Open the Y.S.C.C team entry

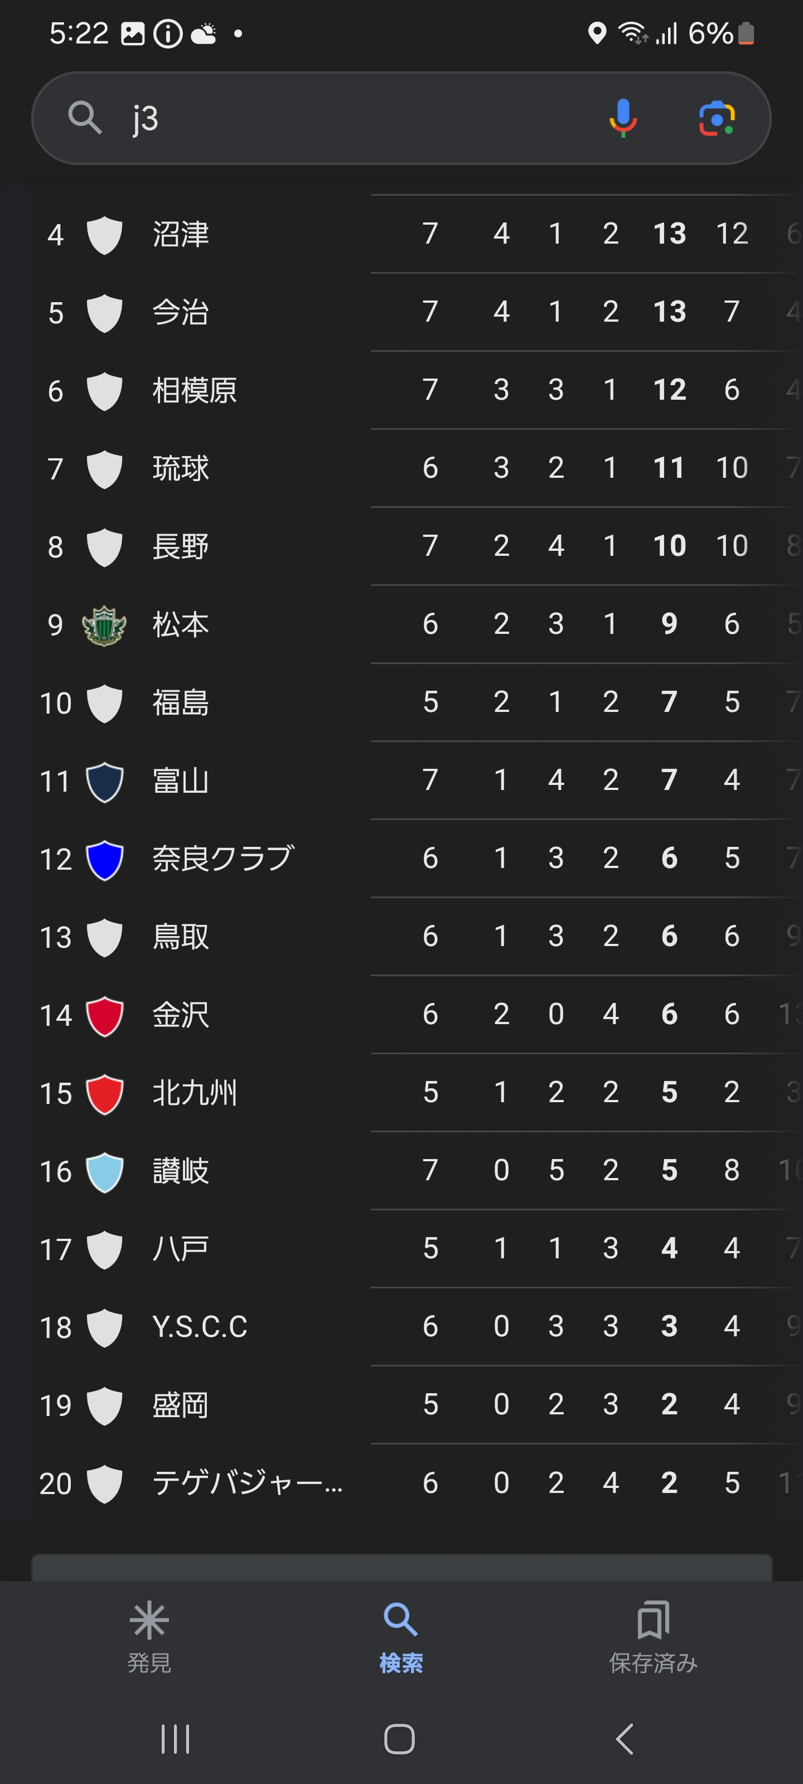(200, 1327)
